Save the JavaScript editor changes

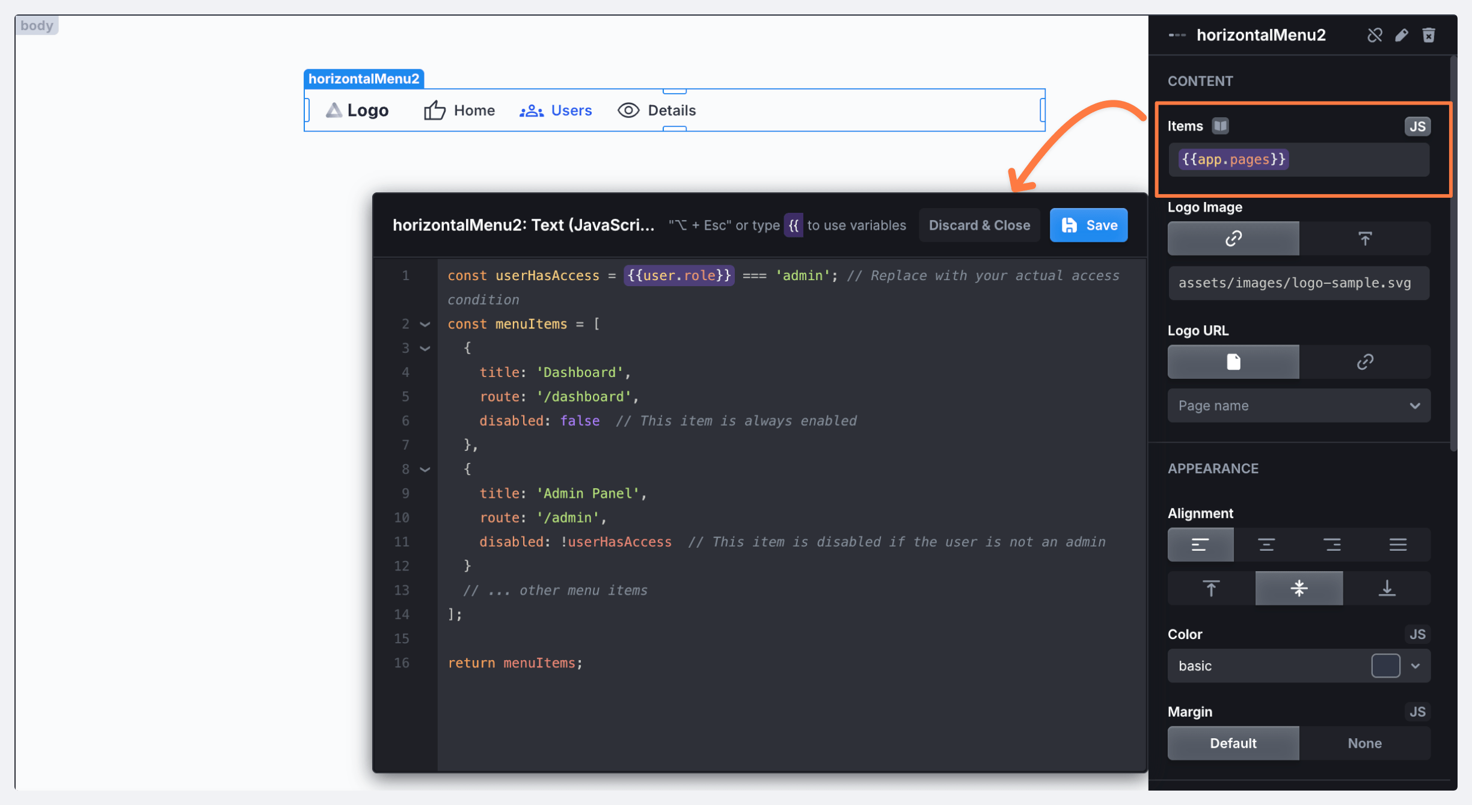click(x=1088, y=225)
